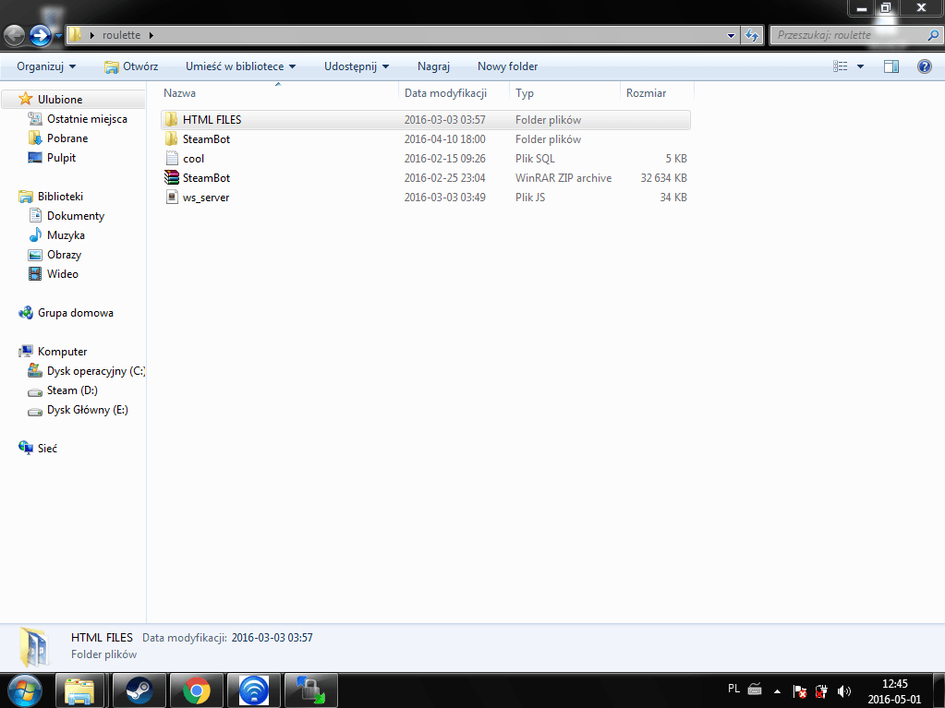Screen dimensions: 945x708
Task: Open the SteamBot WinRAR ZIP archive
Action: (x=205, y=178)
